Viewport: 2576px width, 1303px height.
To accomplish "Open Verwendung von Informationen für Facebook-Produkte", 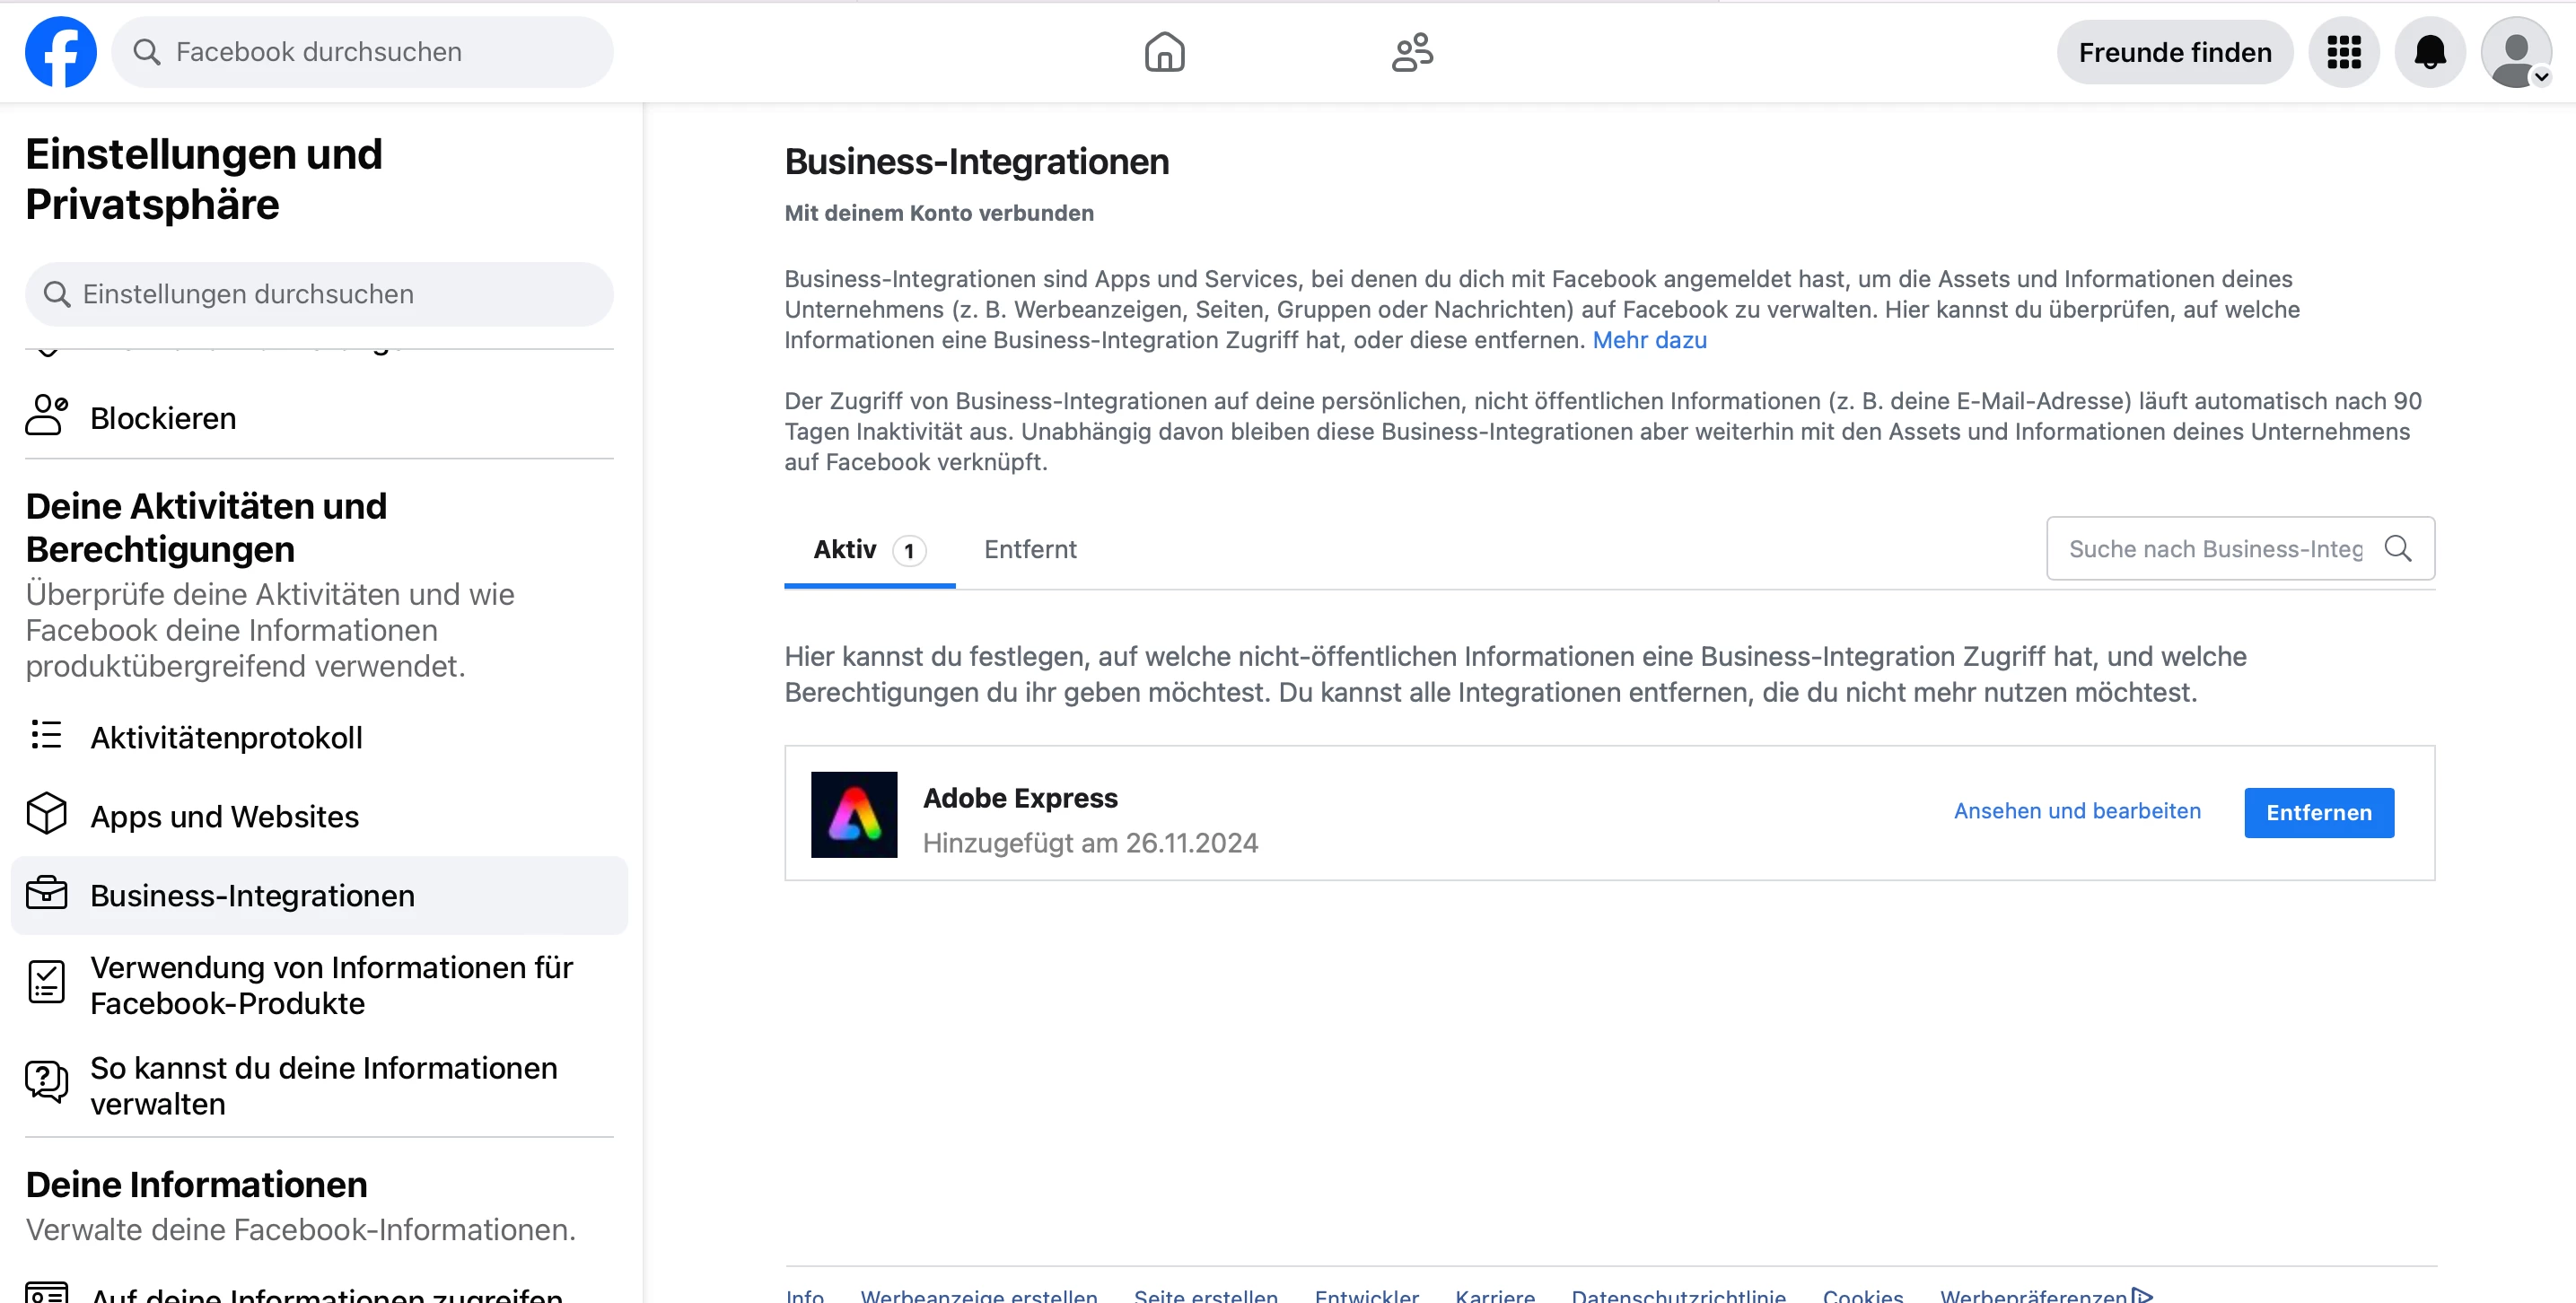I will (x=330, y=985).
